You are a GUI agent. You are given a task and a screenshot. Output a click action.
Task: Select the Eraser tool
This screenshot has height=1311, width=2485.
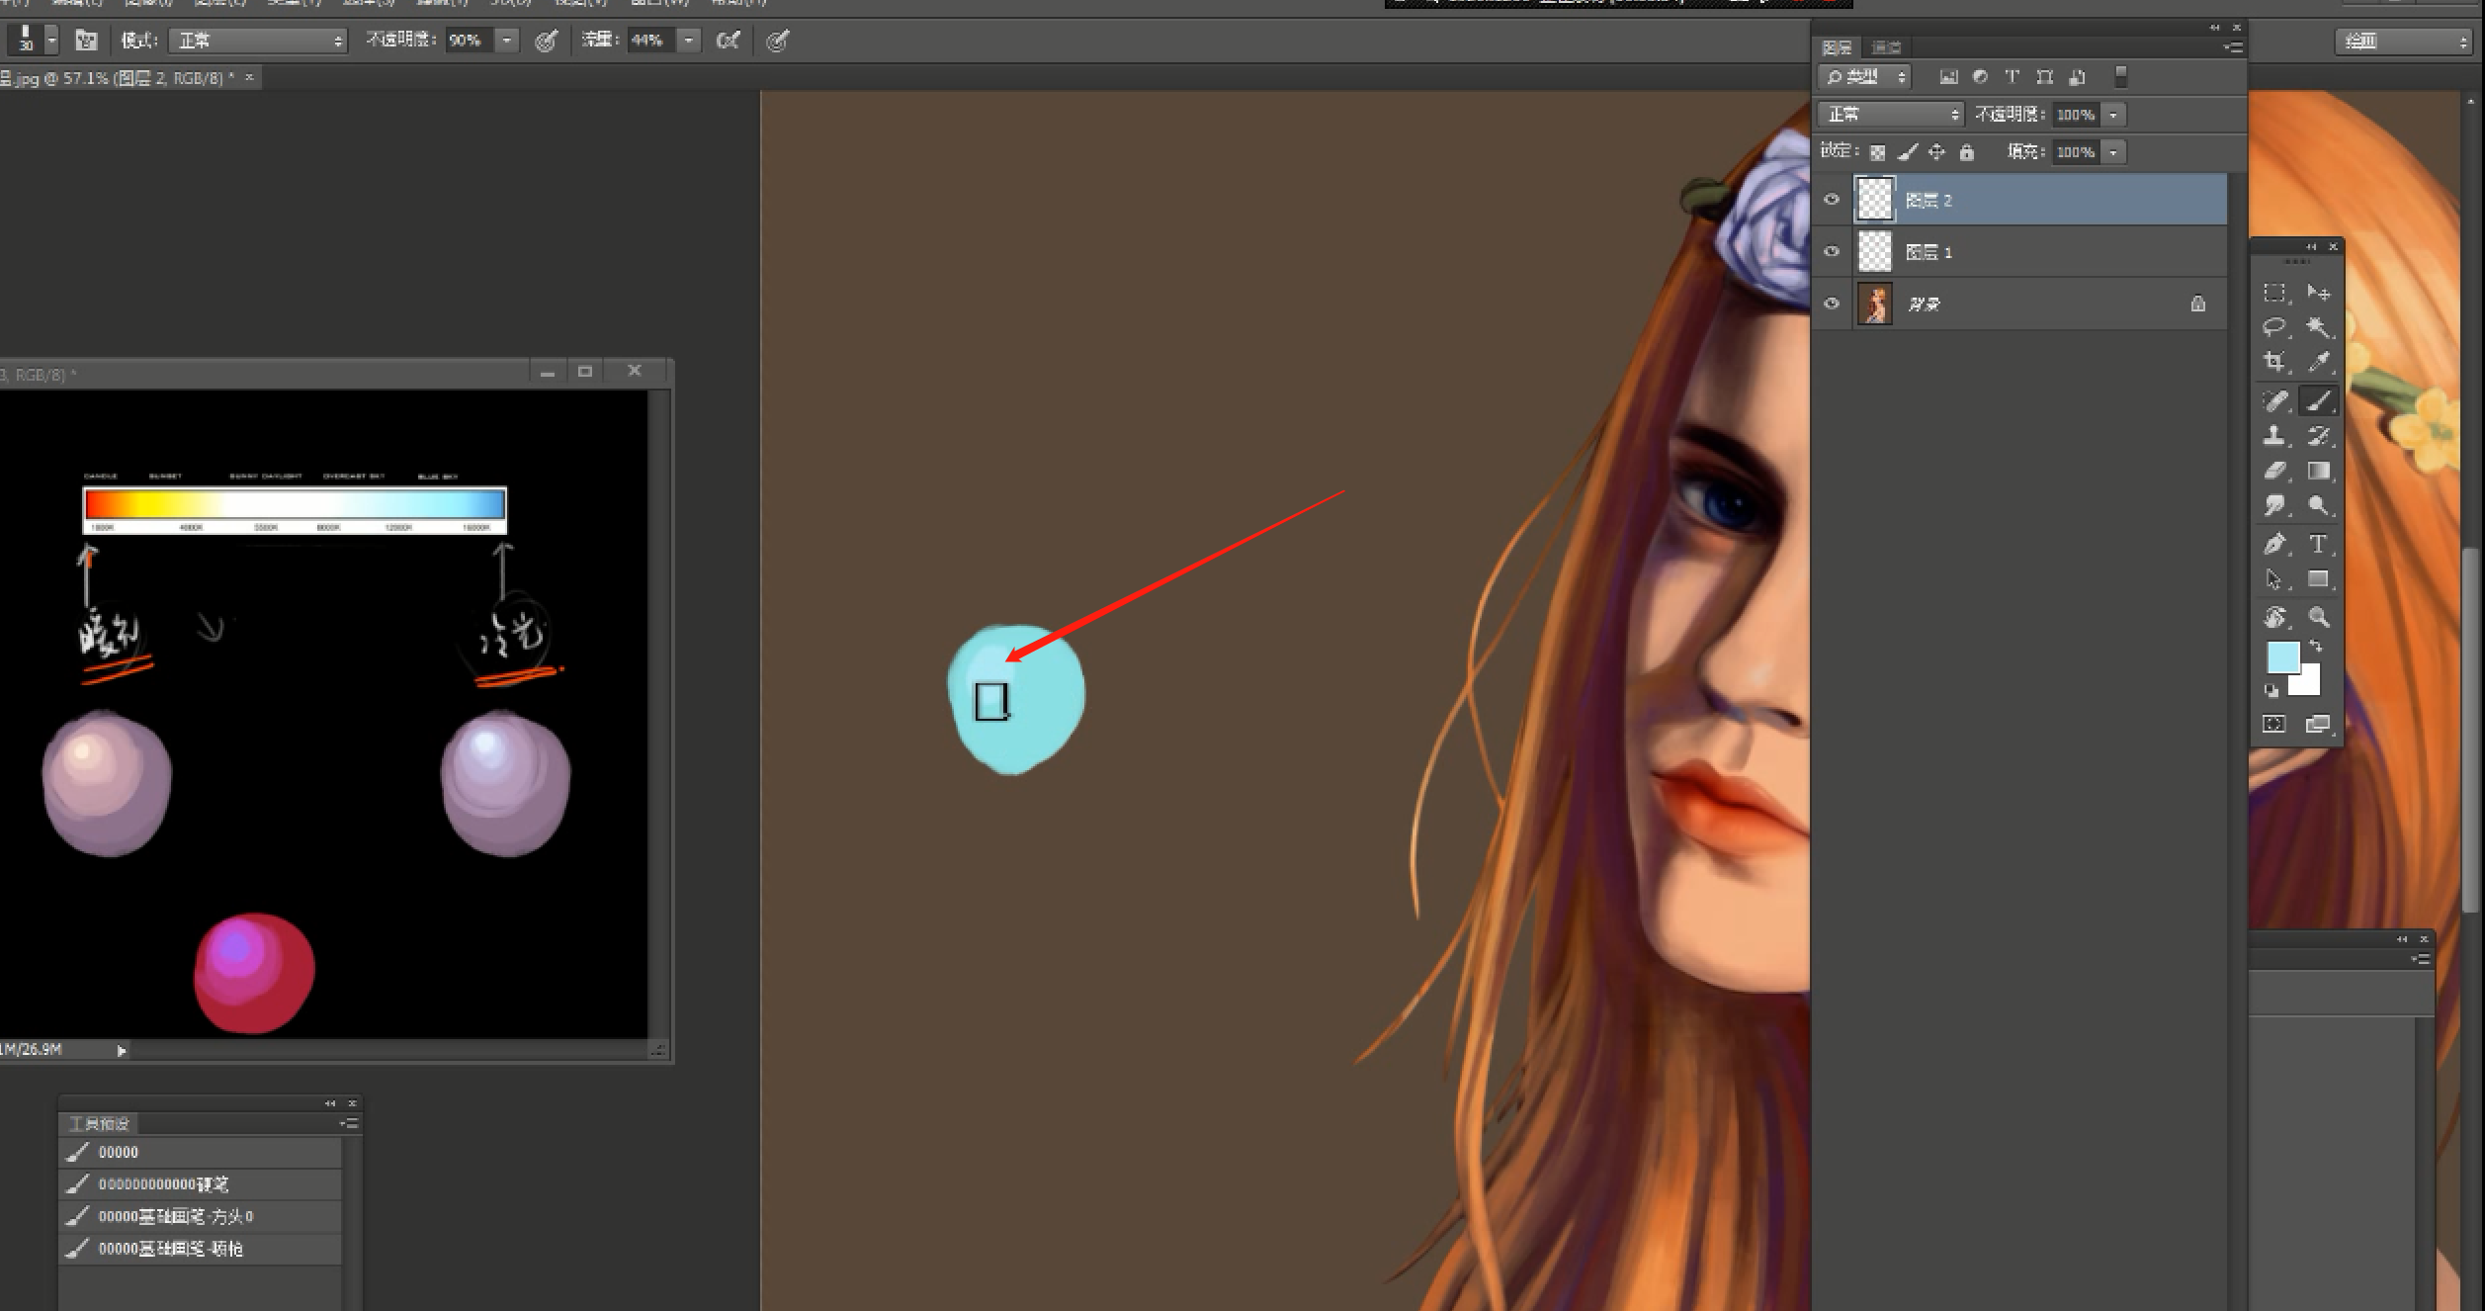(x=2273, y=472)
